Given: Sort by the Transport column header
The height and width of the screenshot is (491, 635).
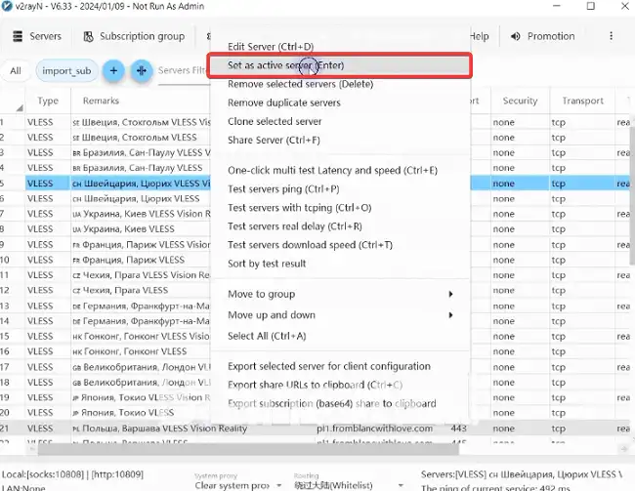Looking at the screenshot, I should coord(582,101).
